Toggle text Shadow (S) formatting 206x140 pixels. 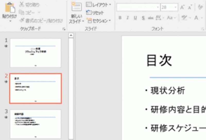[143, 18]
